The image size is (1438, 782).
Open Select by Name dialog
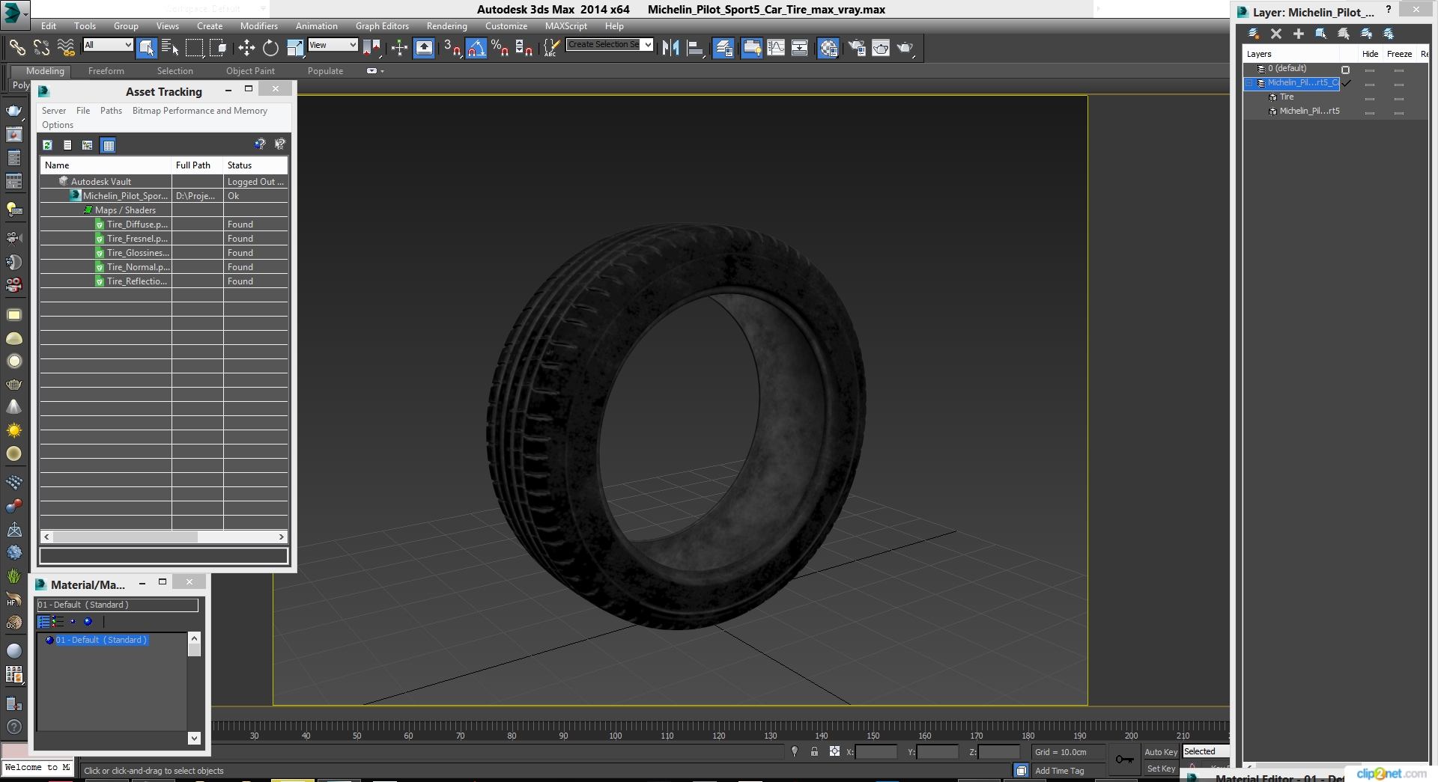click(x=170, y=48)
